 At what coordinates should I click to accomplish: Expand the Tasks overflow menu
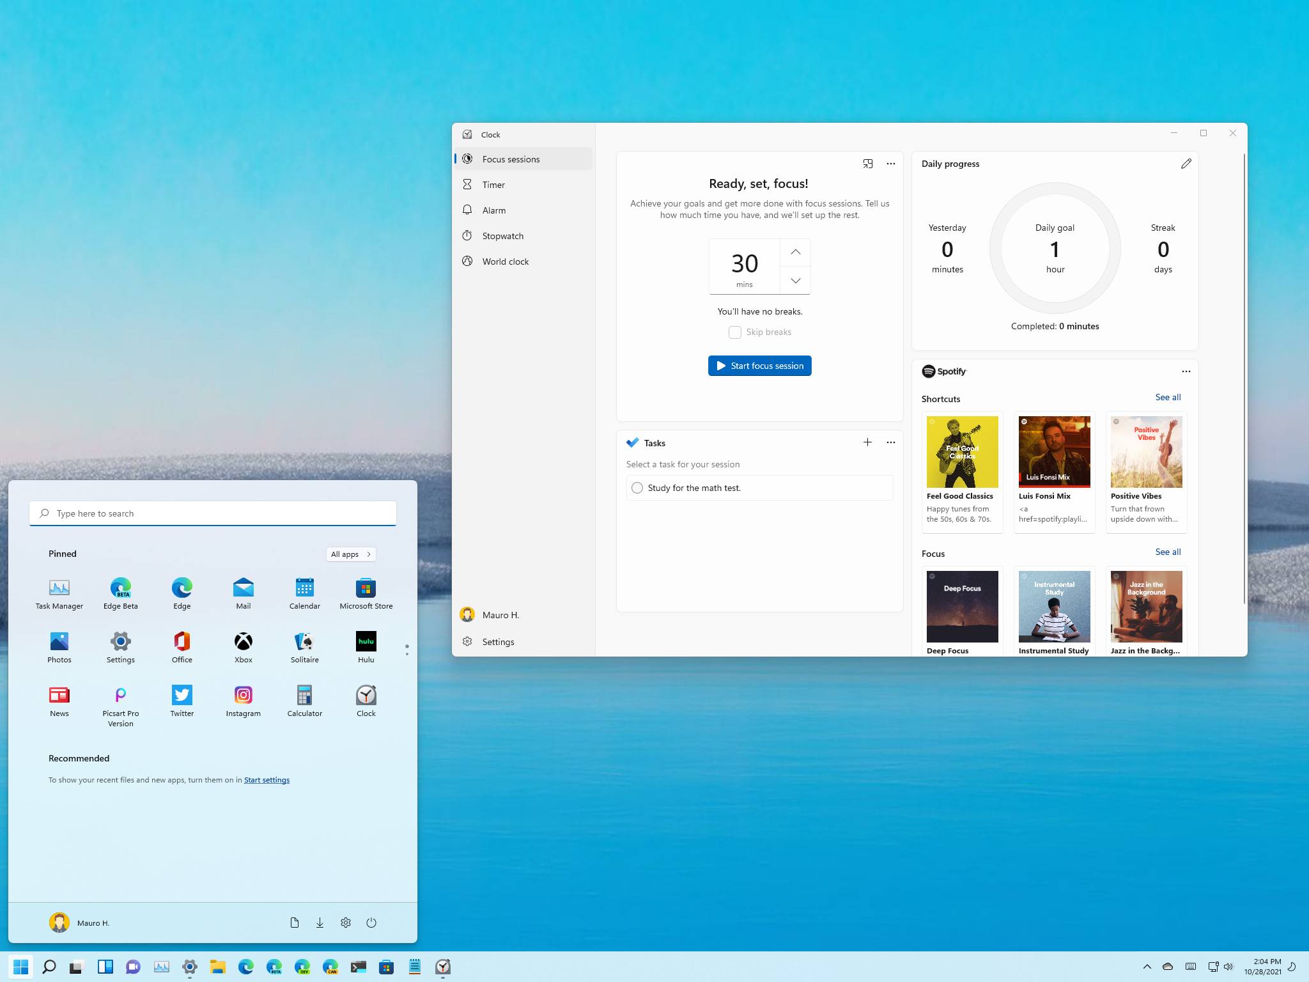[x=890, y=442]
